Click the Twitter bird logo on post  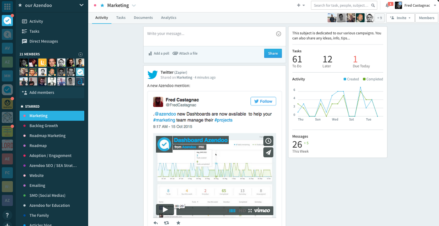coord(153,75)
